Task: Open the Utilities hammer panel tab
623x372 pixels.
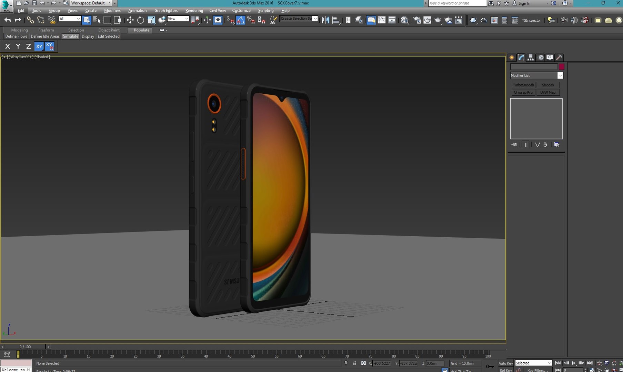Action: [559, 58]
